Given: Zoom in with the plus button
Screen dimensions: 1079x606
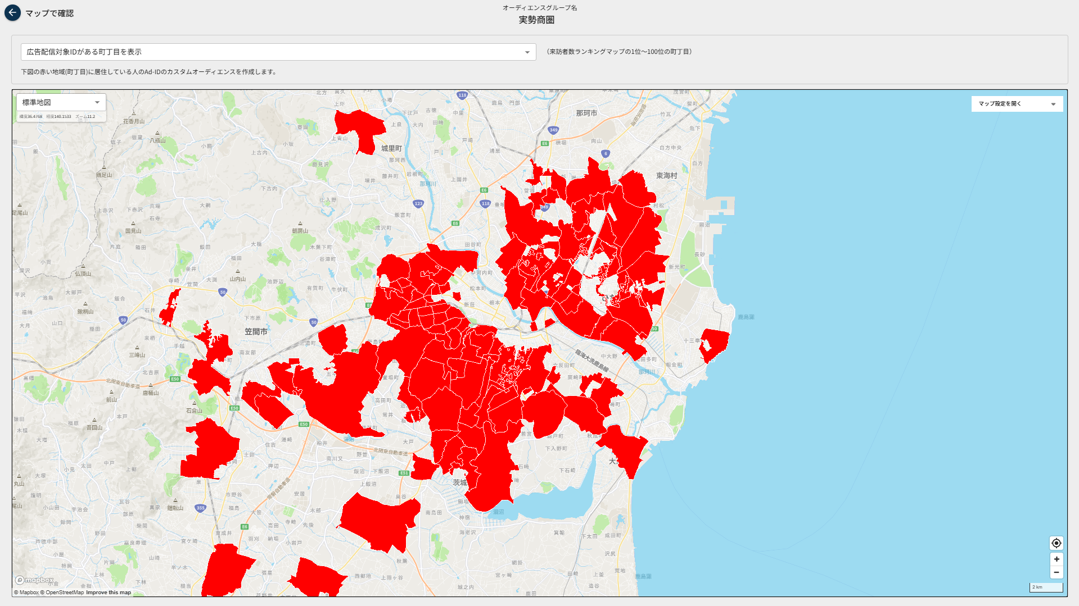Looking at the screenshot, I should pos(1057,559).
